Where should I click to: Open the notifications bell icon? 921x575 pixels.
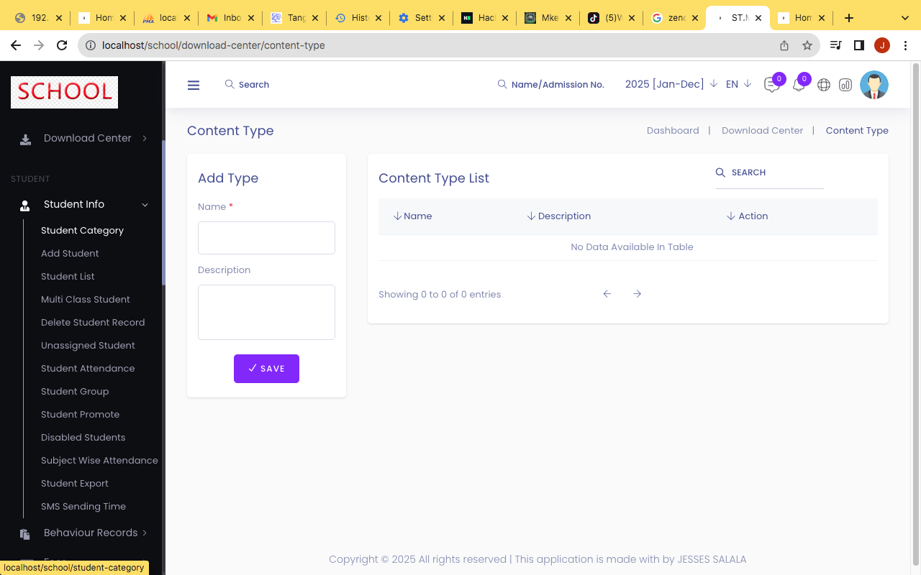coord(798,85)
